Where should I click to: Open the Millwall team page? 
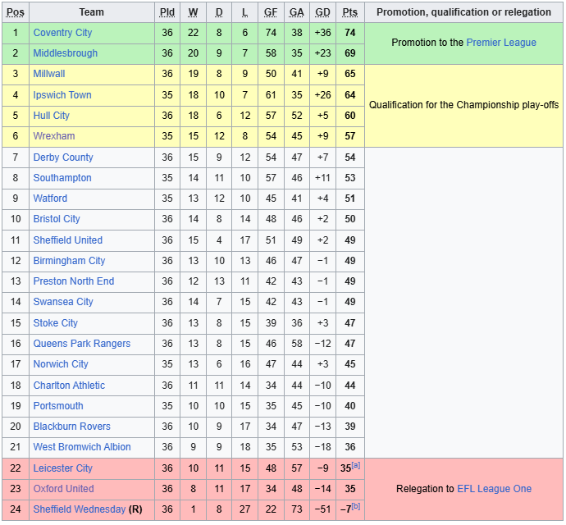click(x=49, y=74)
